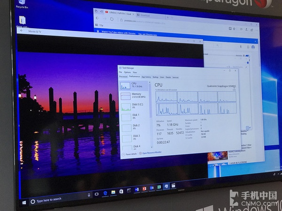This screenshot has height=211, width=282.
Task: Open the Options menu in Task Manager
Action: point(127,72)
